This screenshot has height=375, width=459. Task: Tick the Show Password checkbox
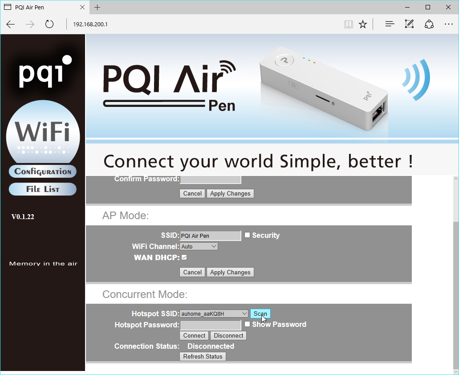coord(248,324)
